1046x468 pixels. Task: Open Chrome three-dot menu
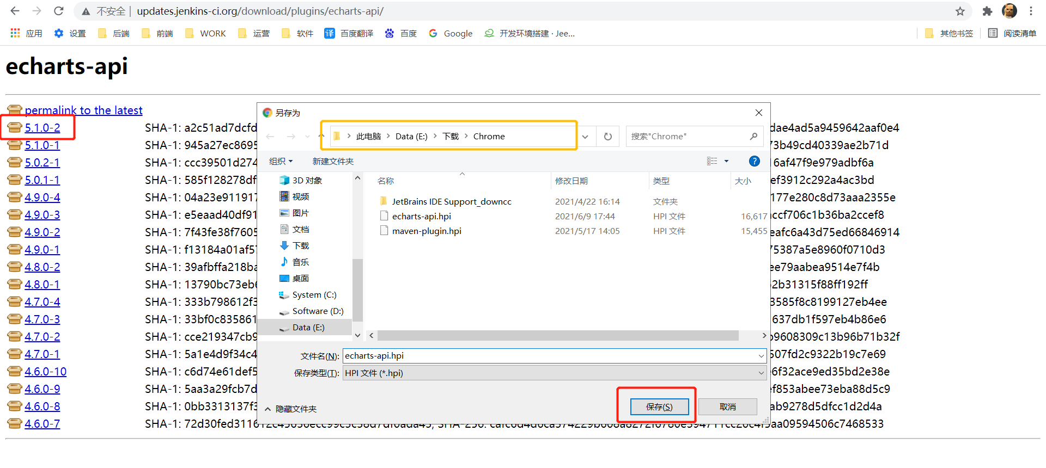click(x=1031, y=11)
